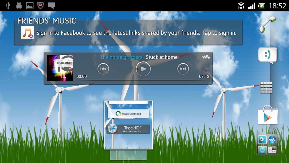Open the Phone dialer icon

click(267, 24)
